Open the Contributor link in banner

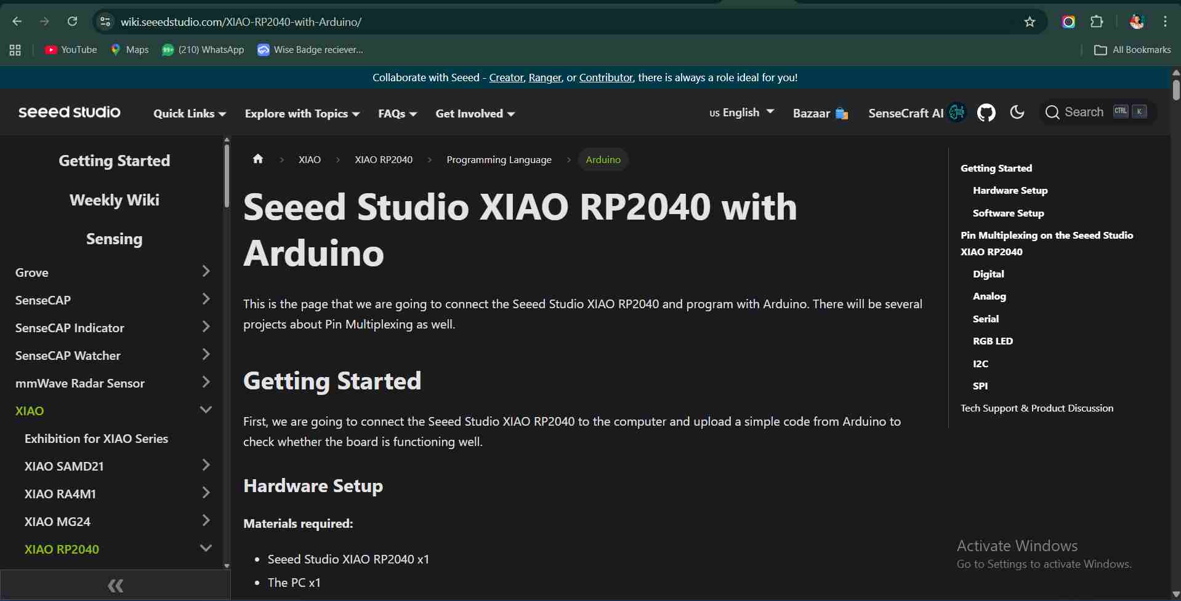point(606,78)
